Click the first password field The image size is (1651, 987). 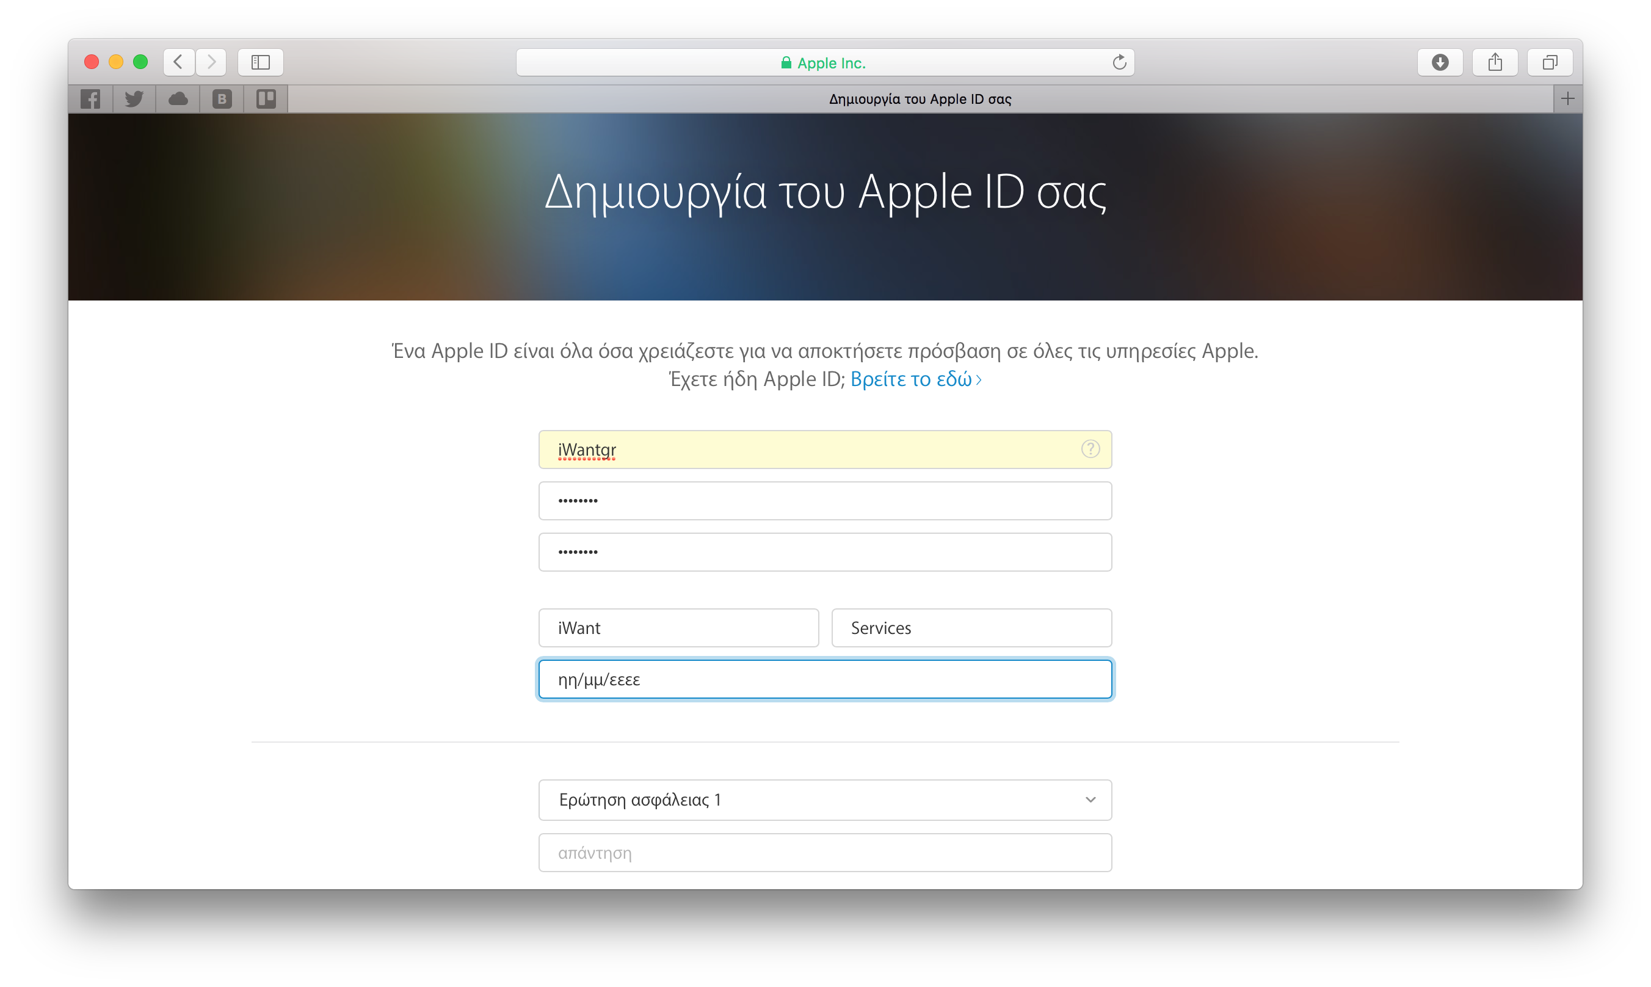point(825,501)
